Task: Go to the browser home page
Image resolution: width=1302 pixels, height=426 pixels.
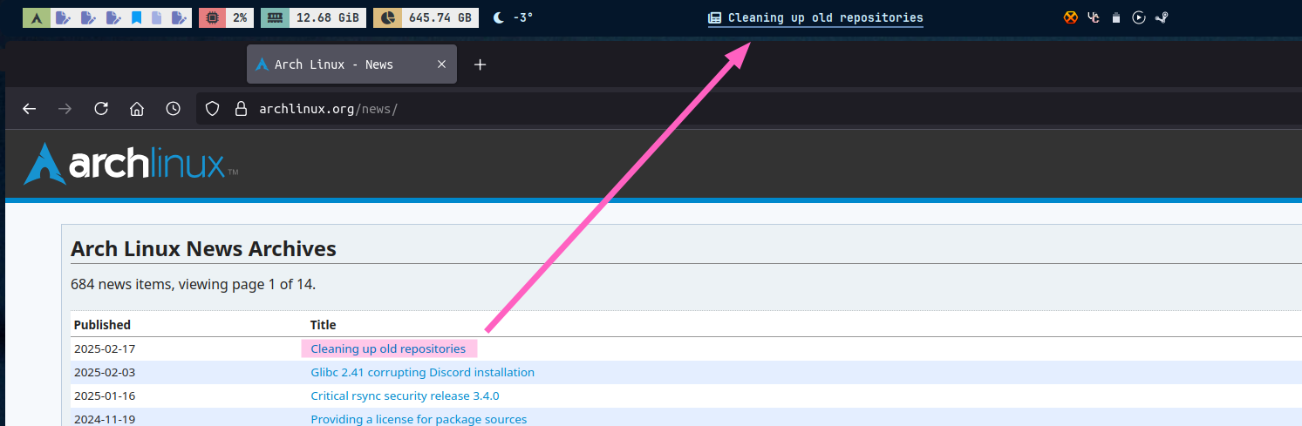Action: 137,109
